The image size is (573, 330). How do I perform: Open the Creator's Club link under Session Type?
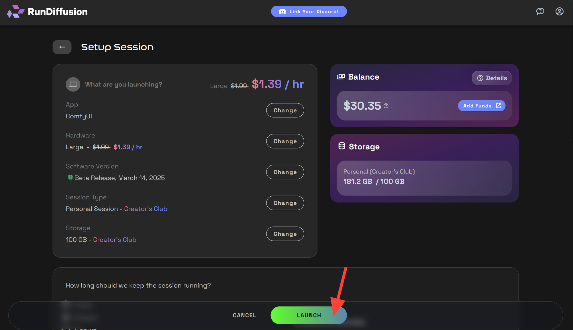click(x=146, y=209)
